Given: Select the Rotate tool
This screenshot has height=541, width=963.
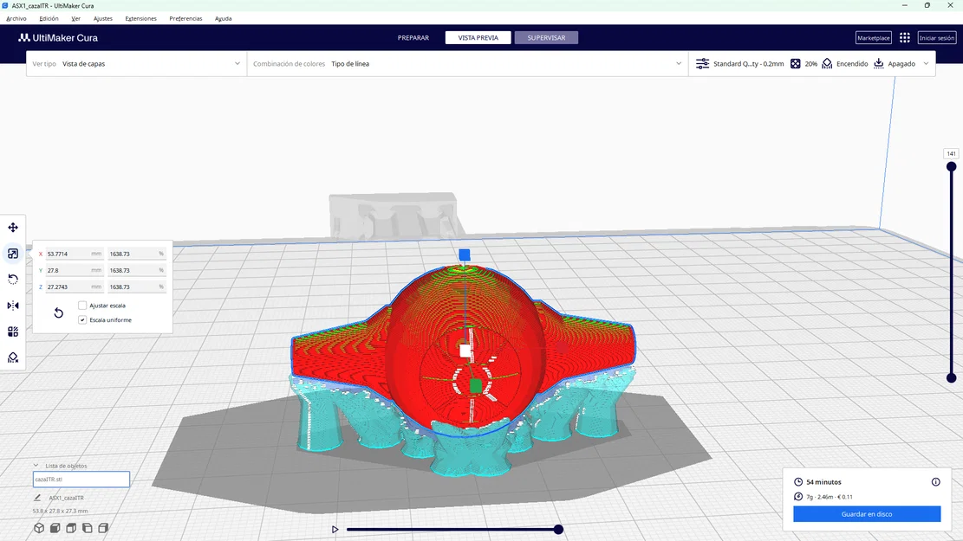Looking at the screenshot, I should 13,280.
